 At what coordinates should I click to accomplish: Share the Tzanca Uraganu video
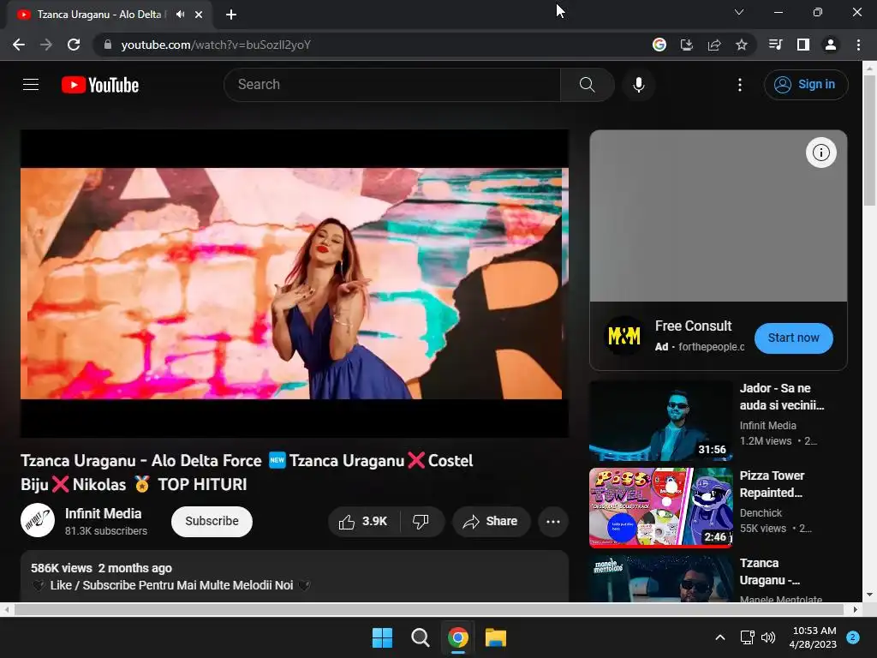[491, 522]
